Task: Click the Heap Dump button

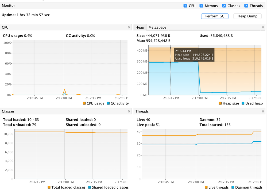Action: (x=247, y=16)
